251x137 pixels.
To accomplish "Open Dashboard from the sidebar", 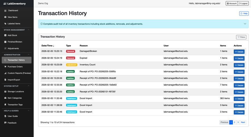I will [x=13, y=11].
